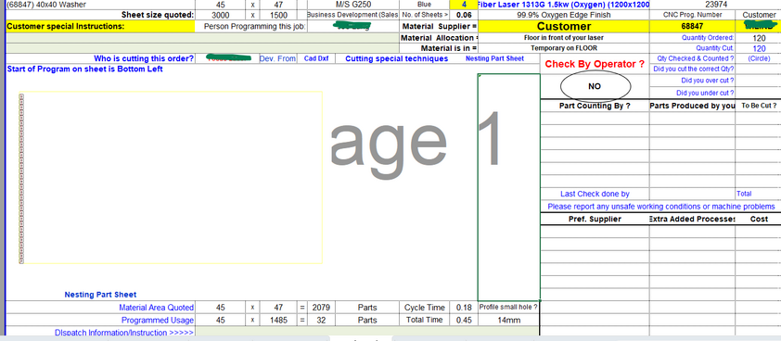
Task: Select the 'CNC Prog. Number' label
Action: [692, 15]
